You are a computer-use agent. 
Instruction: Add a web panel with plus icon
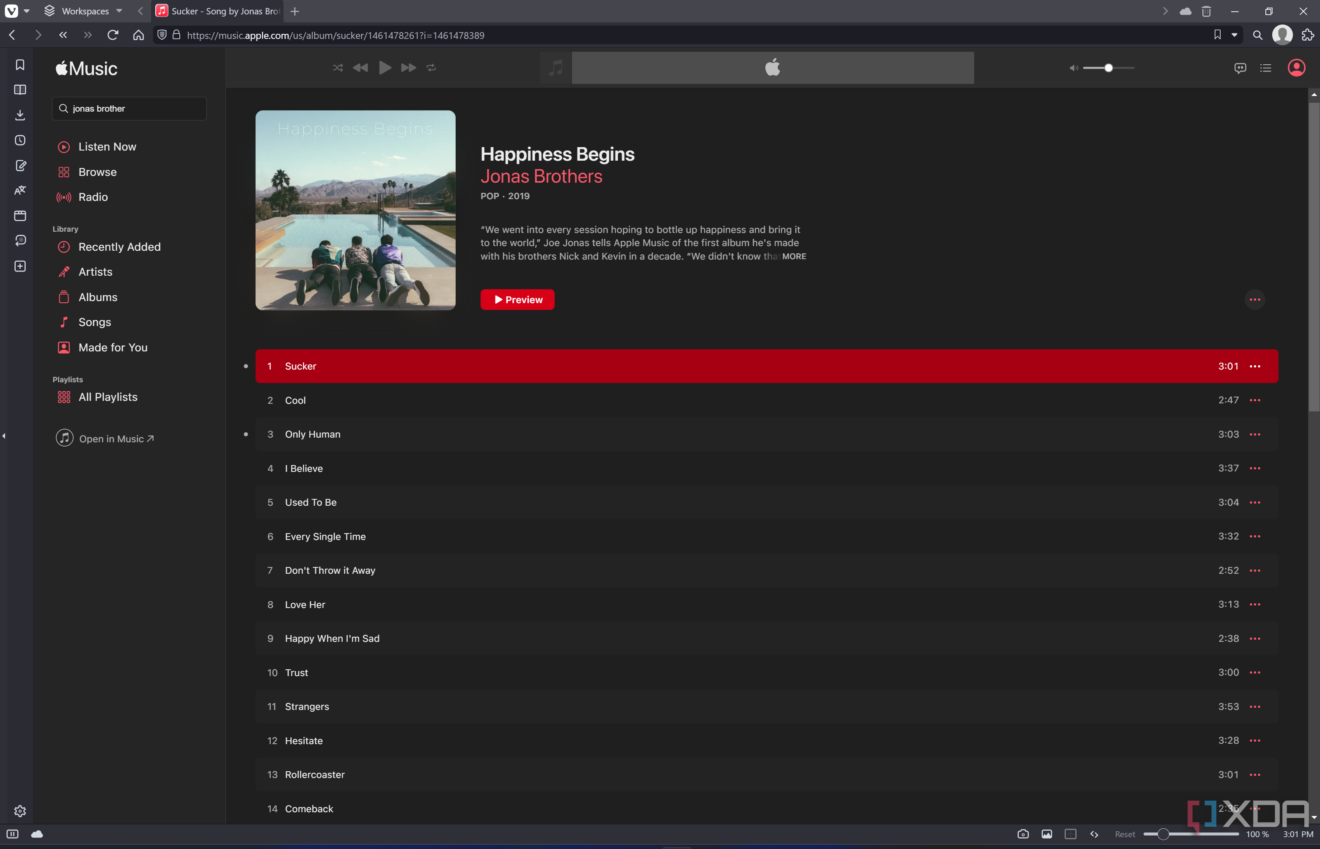20,266
